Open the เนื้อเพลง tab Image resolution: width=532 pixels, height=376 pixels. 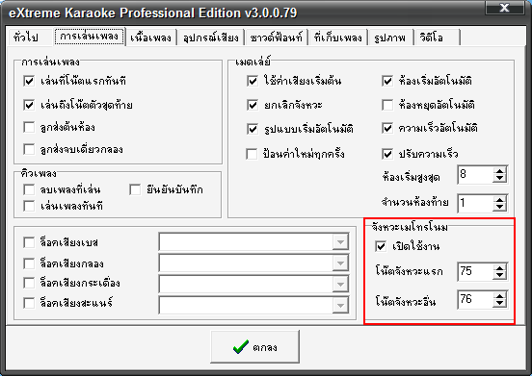point(150,37)
